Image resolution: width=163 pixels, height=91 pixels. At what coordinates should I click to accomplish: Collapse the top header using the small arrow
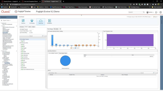coord(81,15)
